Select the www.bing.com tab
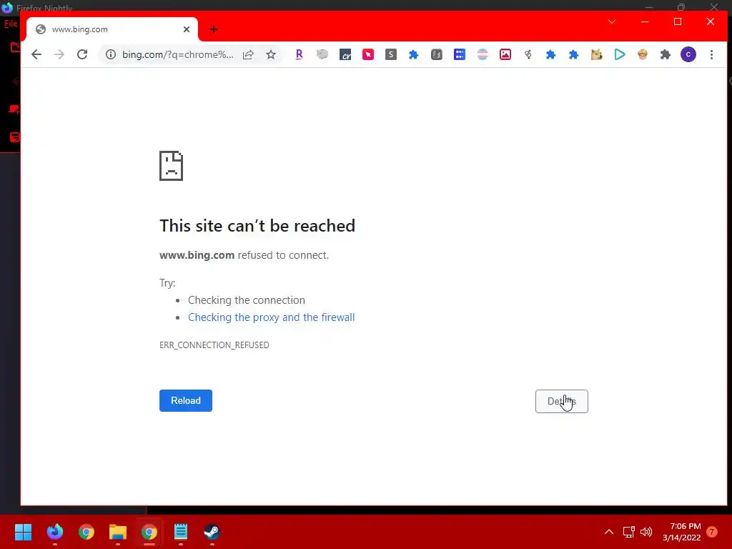 (x=112, y=29)
